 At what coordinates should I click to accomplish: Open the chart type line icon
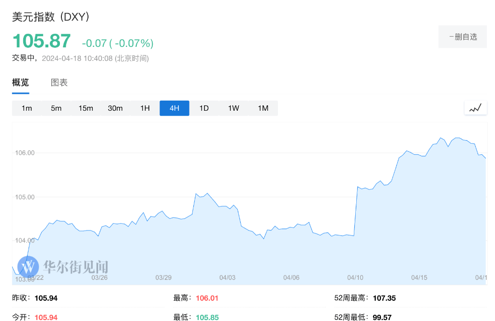476,108
